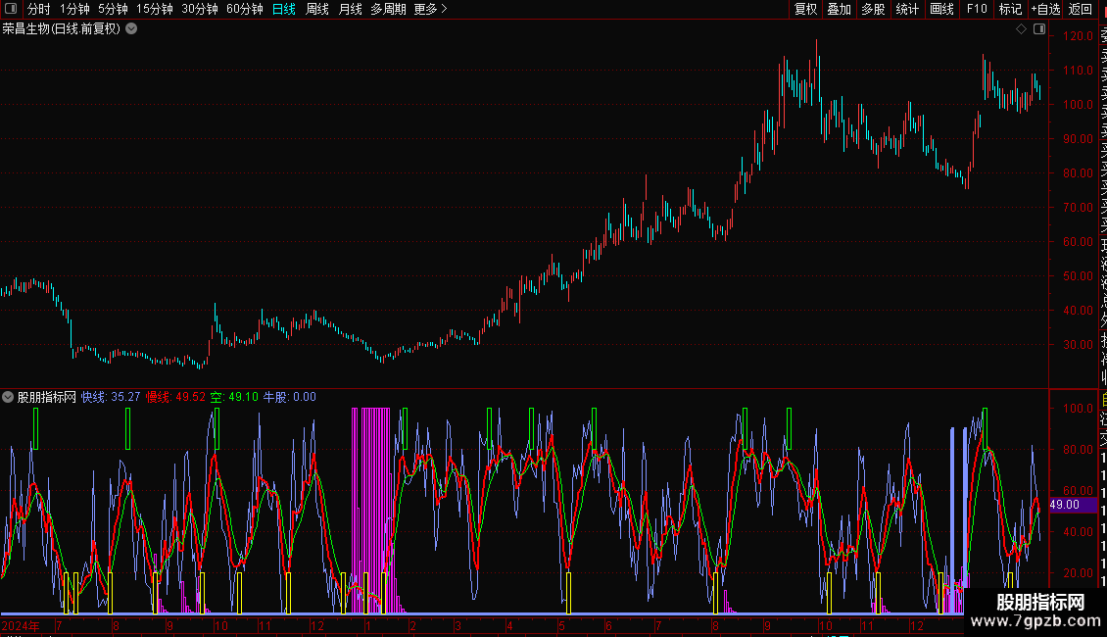
Task: Click the 慢线: 49.52 value
Action: pos(175,397)
